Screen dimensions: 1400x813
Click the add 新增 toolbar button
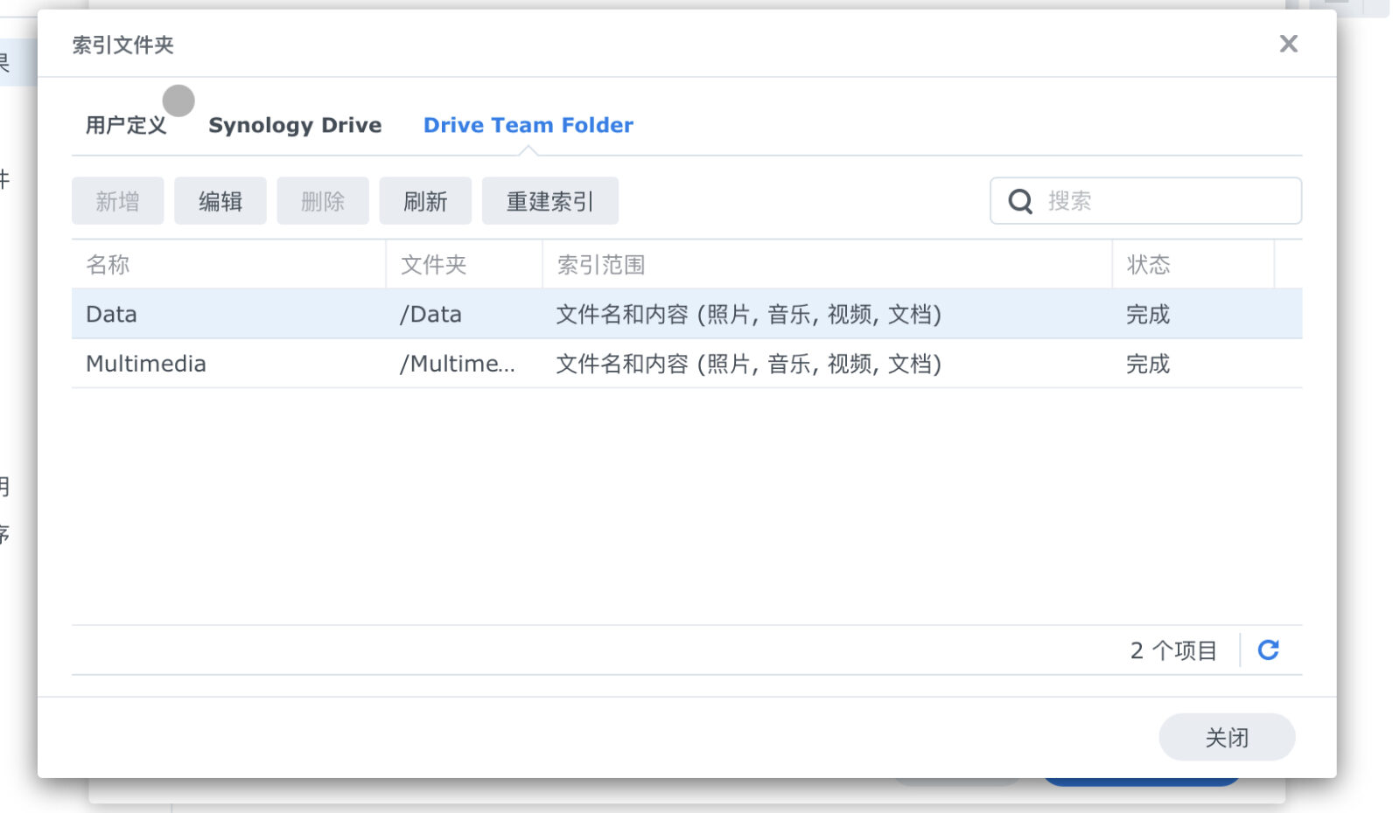[117, 200]
